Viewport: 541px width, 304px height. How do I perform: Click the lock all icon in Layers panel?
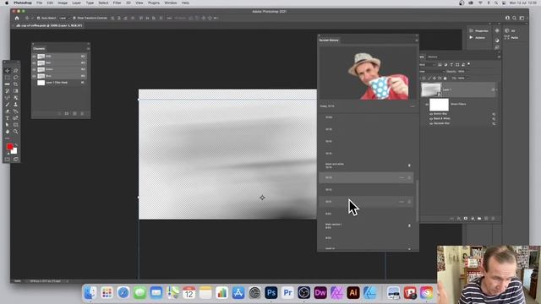(x=445, y=79)
